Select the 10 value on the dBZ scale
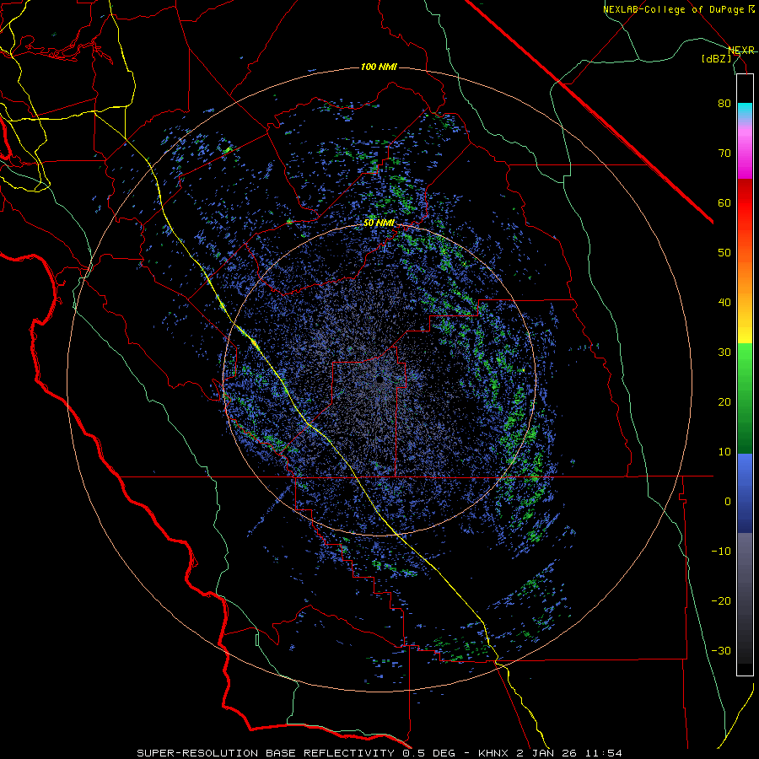 [724, 452]
